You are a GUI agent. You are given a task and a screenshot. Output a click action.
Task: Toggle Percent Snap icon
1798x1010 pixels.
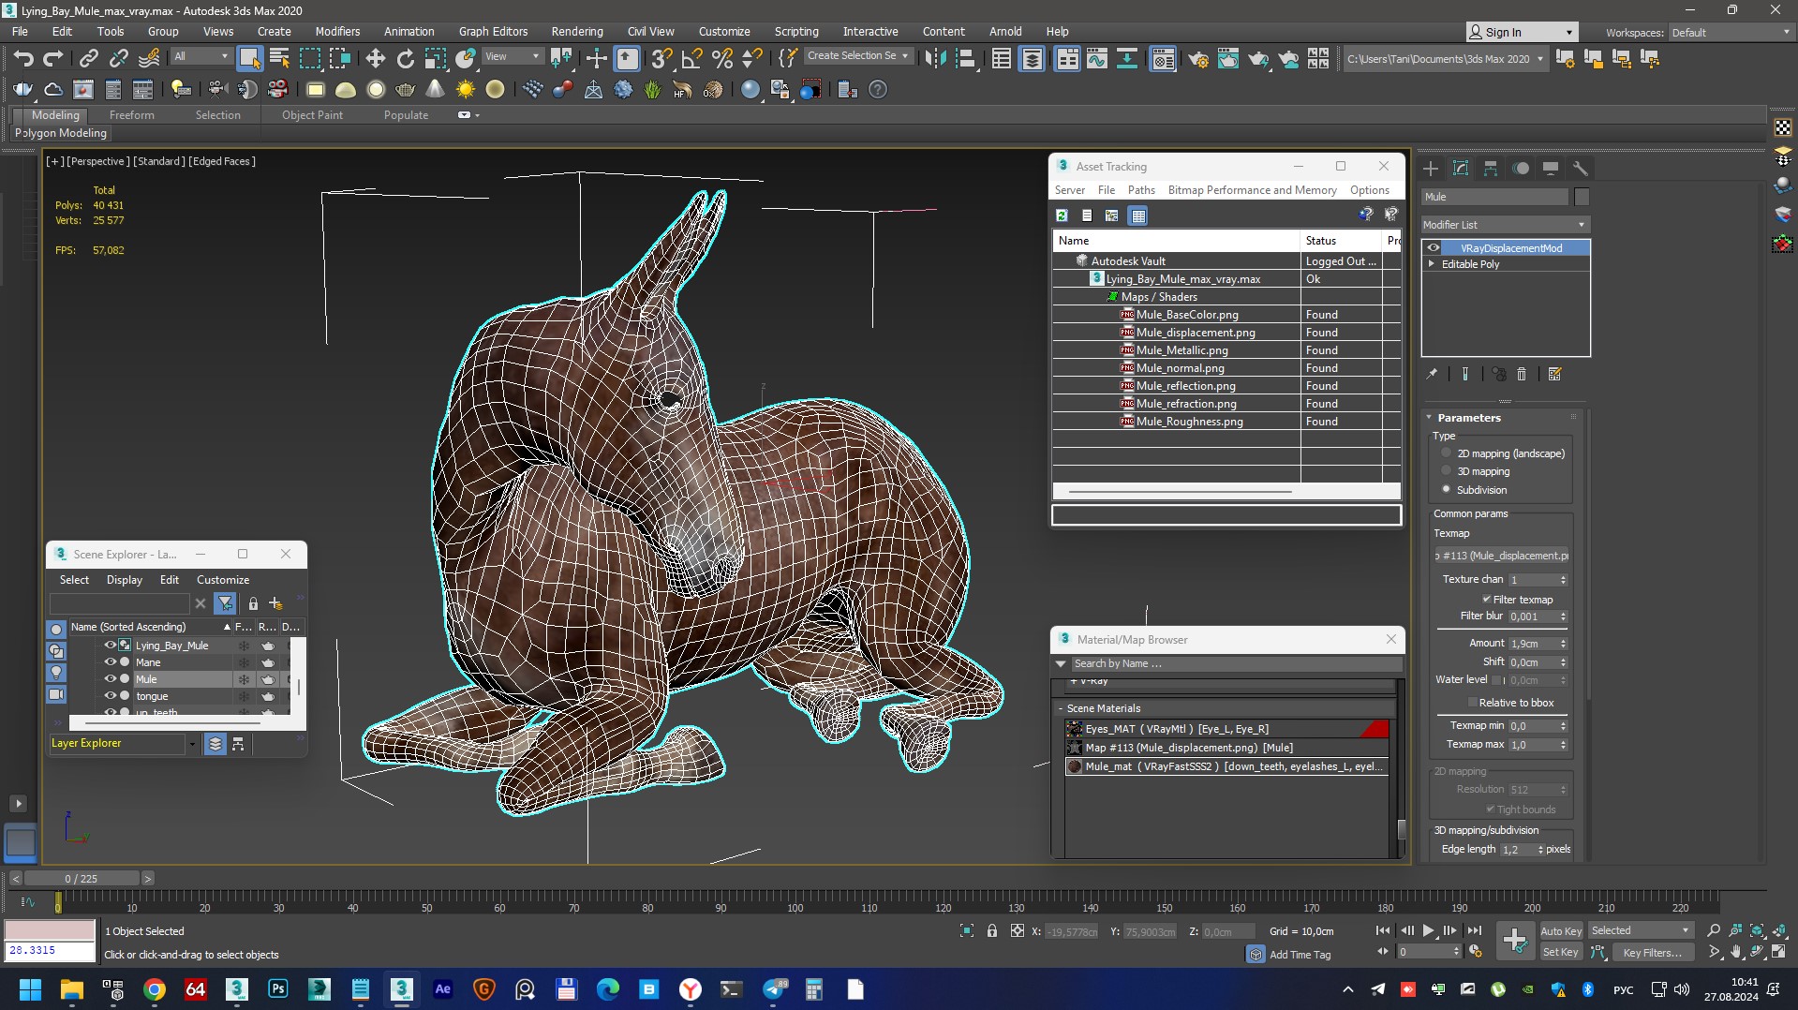(x=721, y=58)
